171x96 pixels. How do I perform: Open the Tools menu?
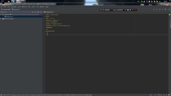click(33, 7)
